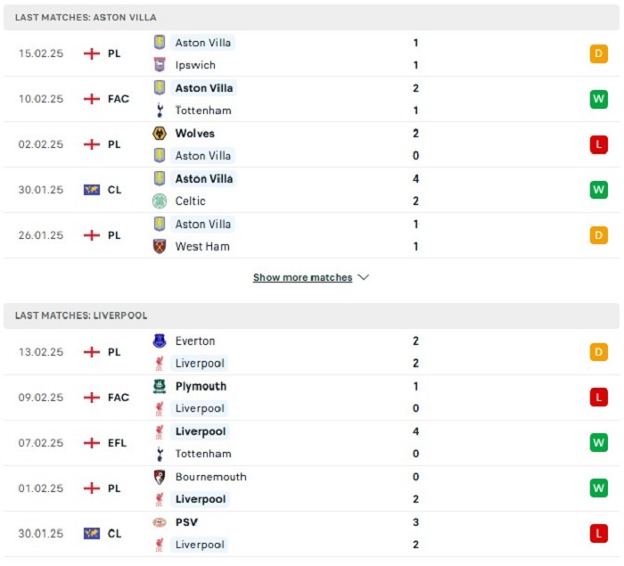Image resolution: width=624 pixels, height=566 pixels.
Task: Click the red L badge for PSV match
Action: [598, 533]
